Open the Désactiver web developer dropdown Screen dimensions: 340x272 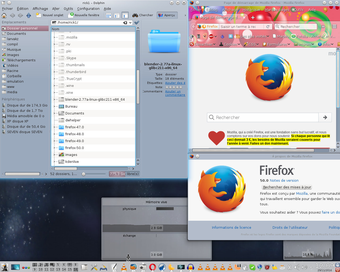coord(202,44)
